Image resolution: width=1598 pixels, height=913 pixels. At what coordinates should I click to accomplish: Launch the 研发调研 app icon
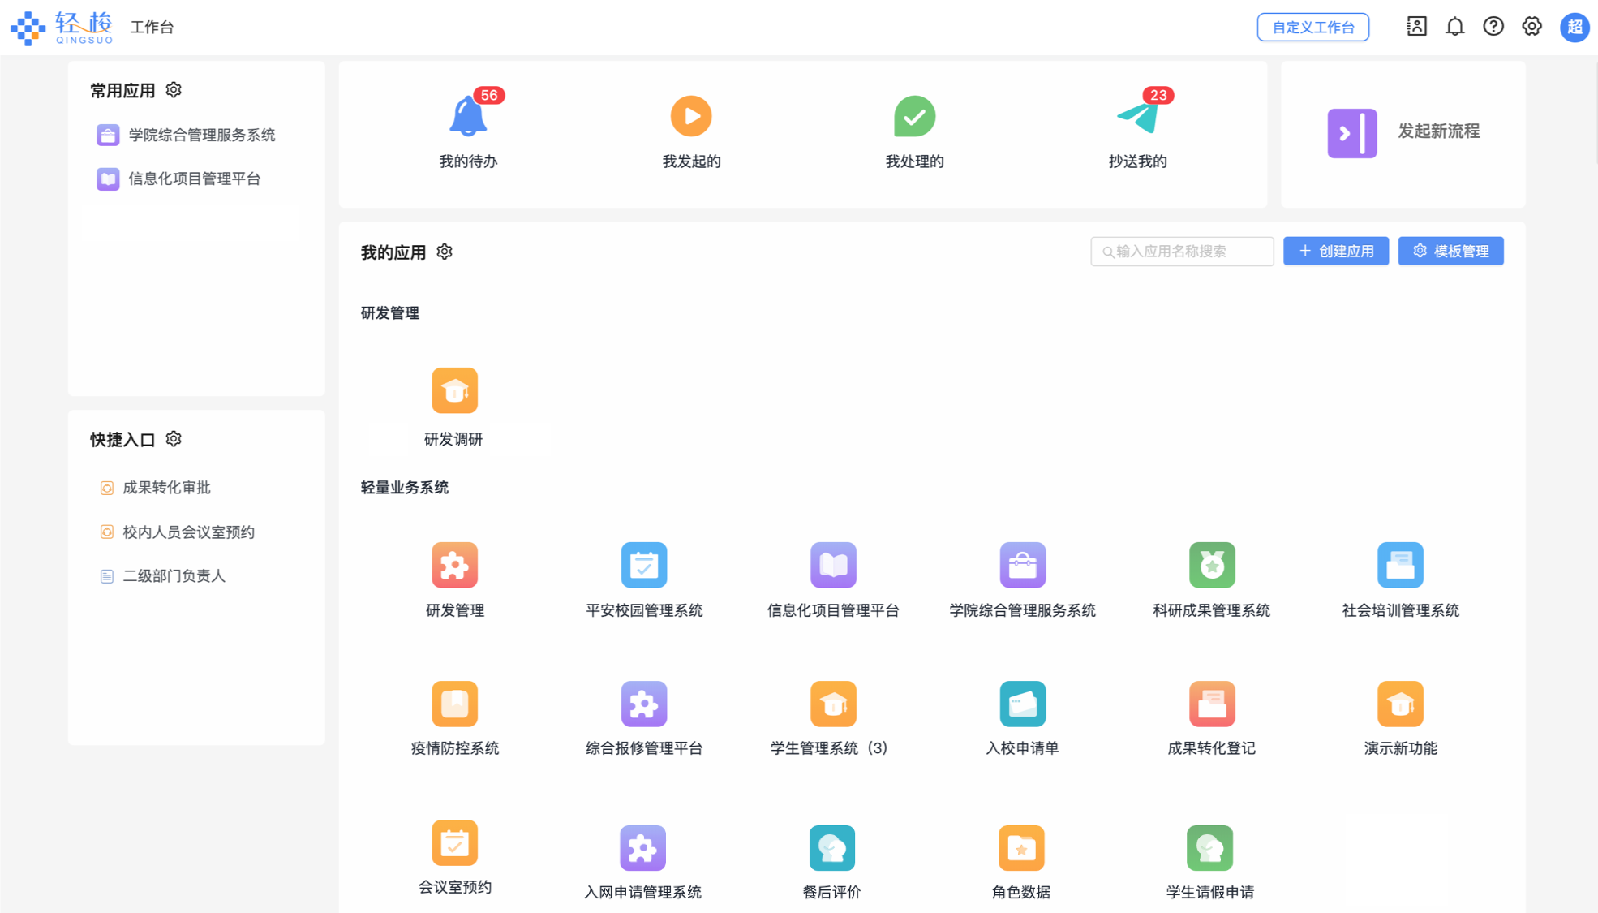click(454, 390)
